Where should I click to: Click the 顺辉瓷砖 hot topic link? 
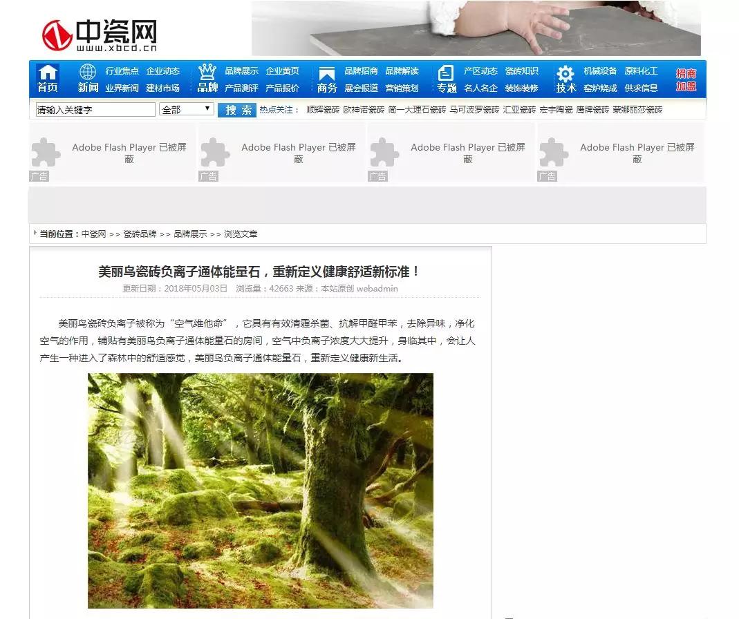pyautogui.click(x=323, y=110)
